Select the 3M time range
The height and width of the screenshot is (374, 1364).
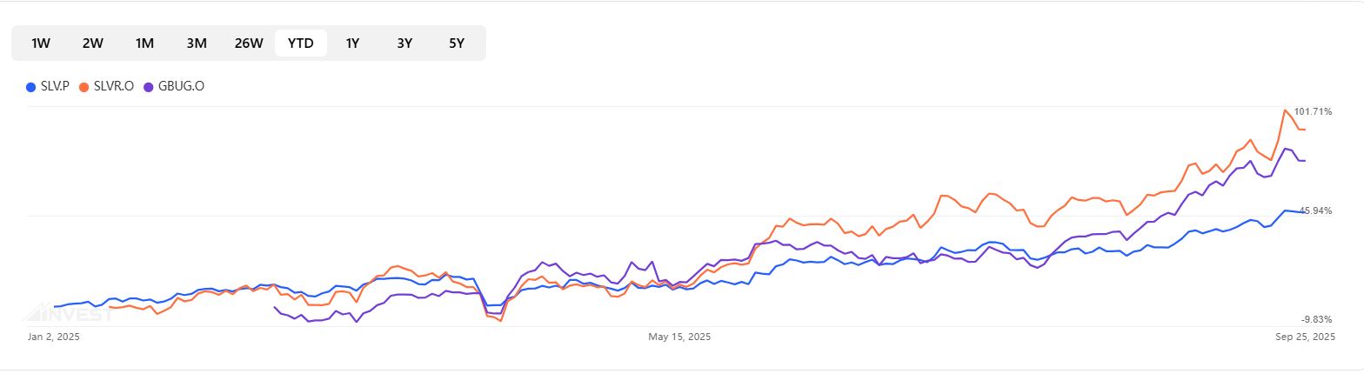click(x=197, y=43)
